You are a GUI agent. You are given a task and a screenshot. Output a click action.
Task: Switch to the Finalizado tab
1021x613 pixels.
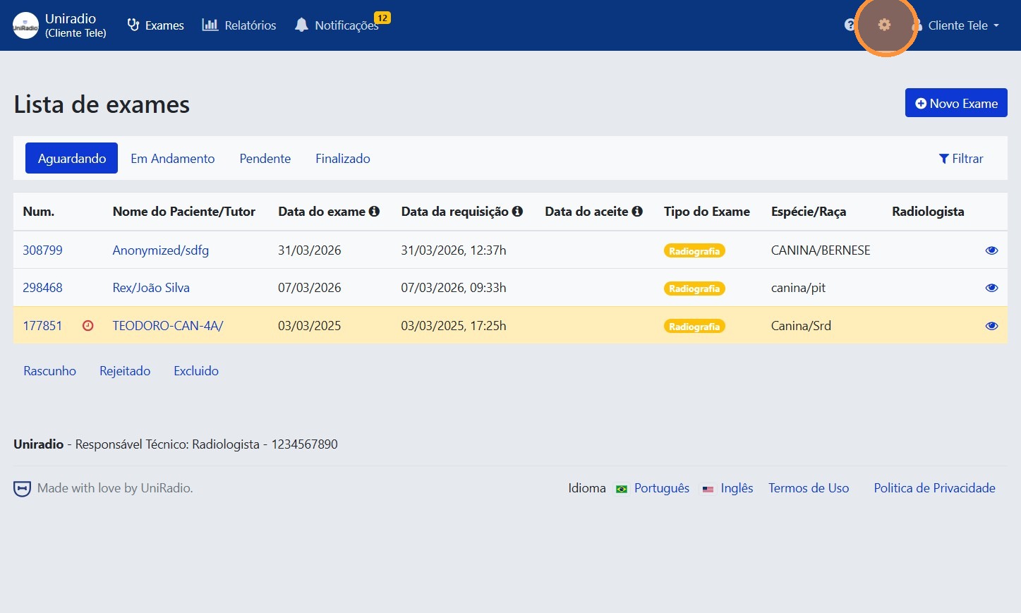coord(342,158)
